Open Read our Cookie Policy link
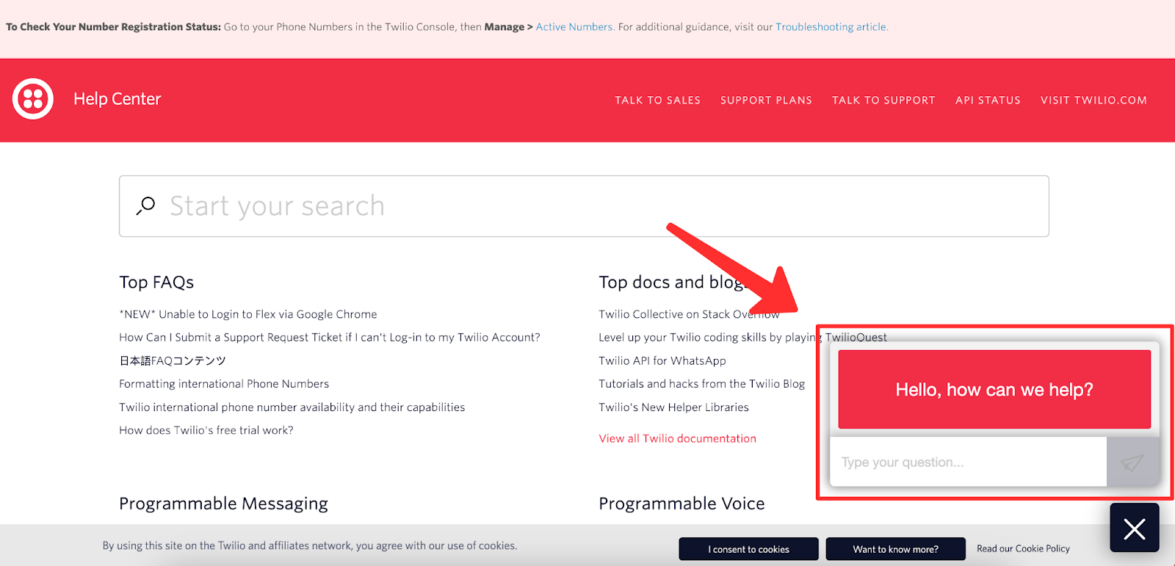The height and width of the screenshot is (566, 1175). (x=1023, y=548)
